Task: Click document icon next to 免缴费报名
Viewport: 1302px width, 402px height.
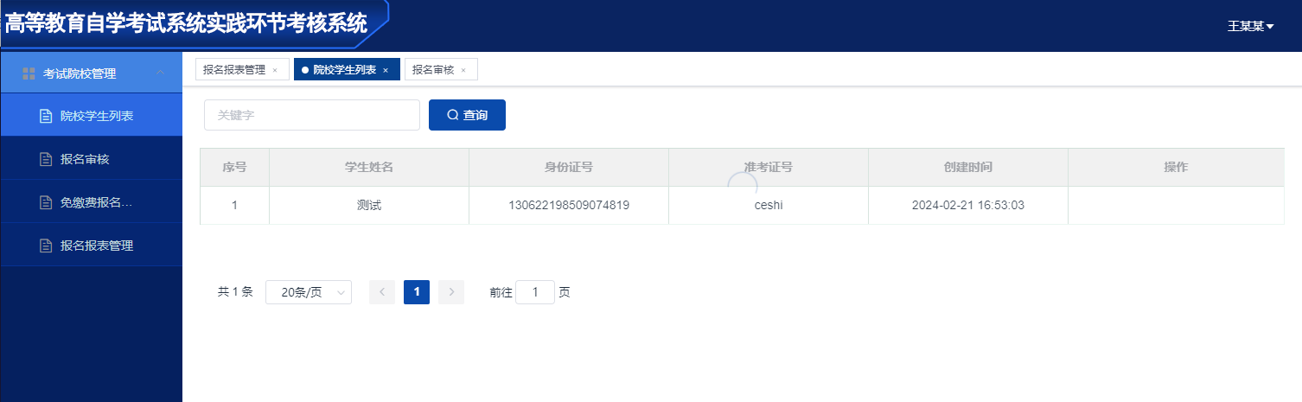Action: point(47,202)
